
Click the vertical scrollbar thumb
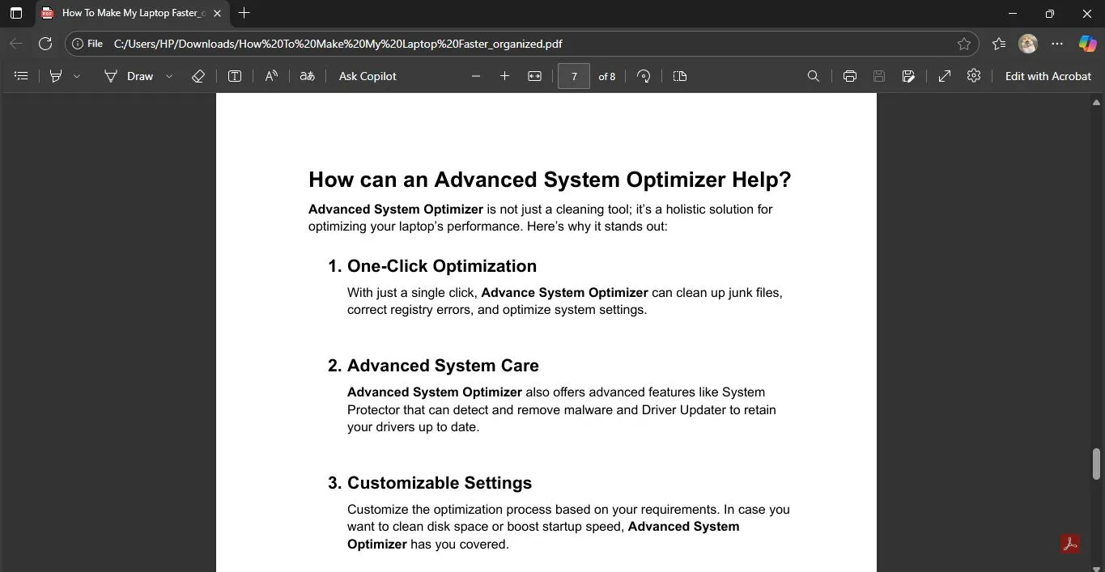1096,464
